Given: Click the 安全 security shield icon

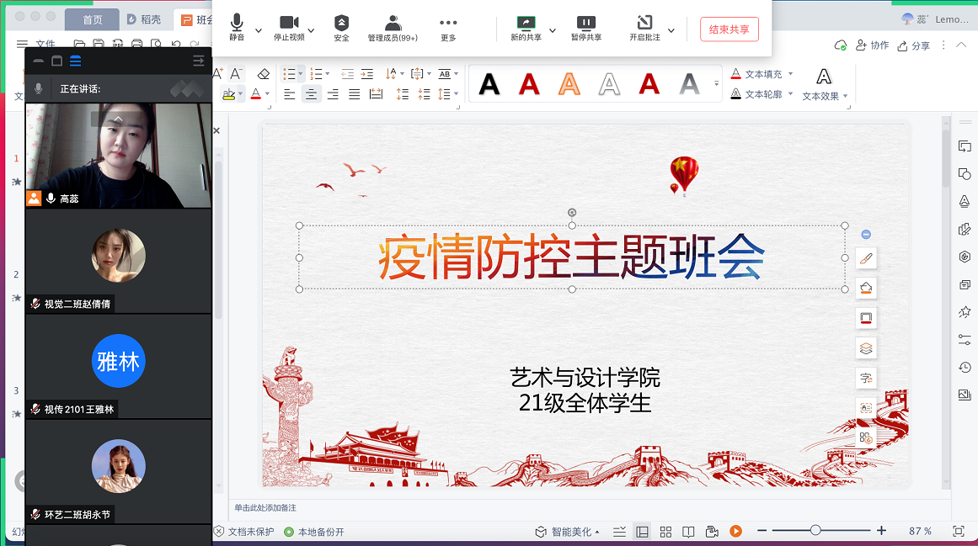Looking at the screenshot, I should coord(341,24).
